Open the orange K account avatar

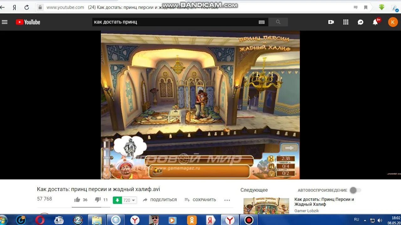tap(393, 22)
